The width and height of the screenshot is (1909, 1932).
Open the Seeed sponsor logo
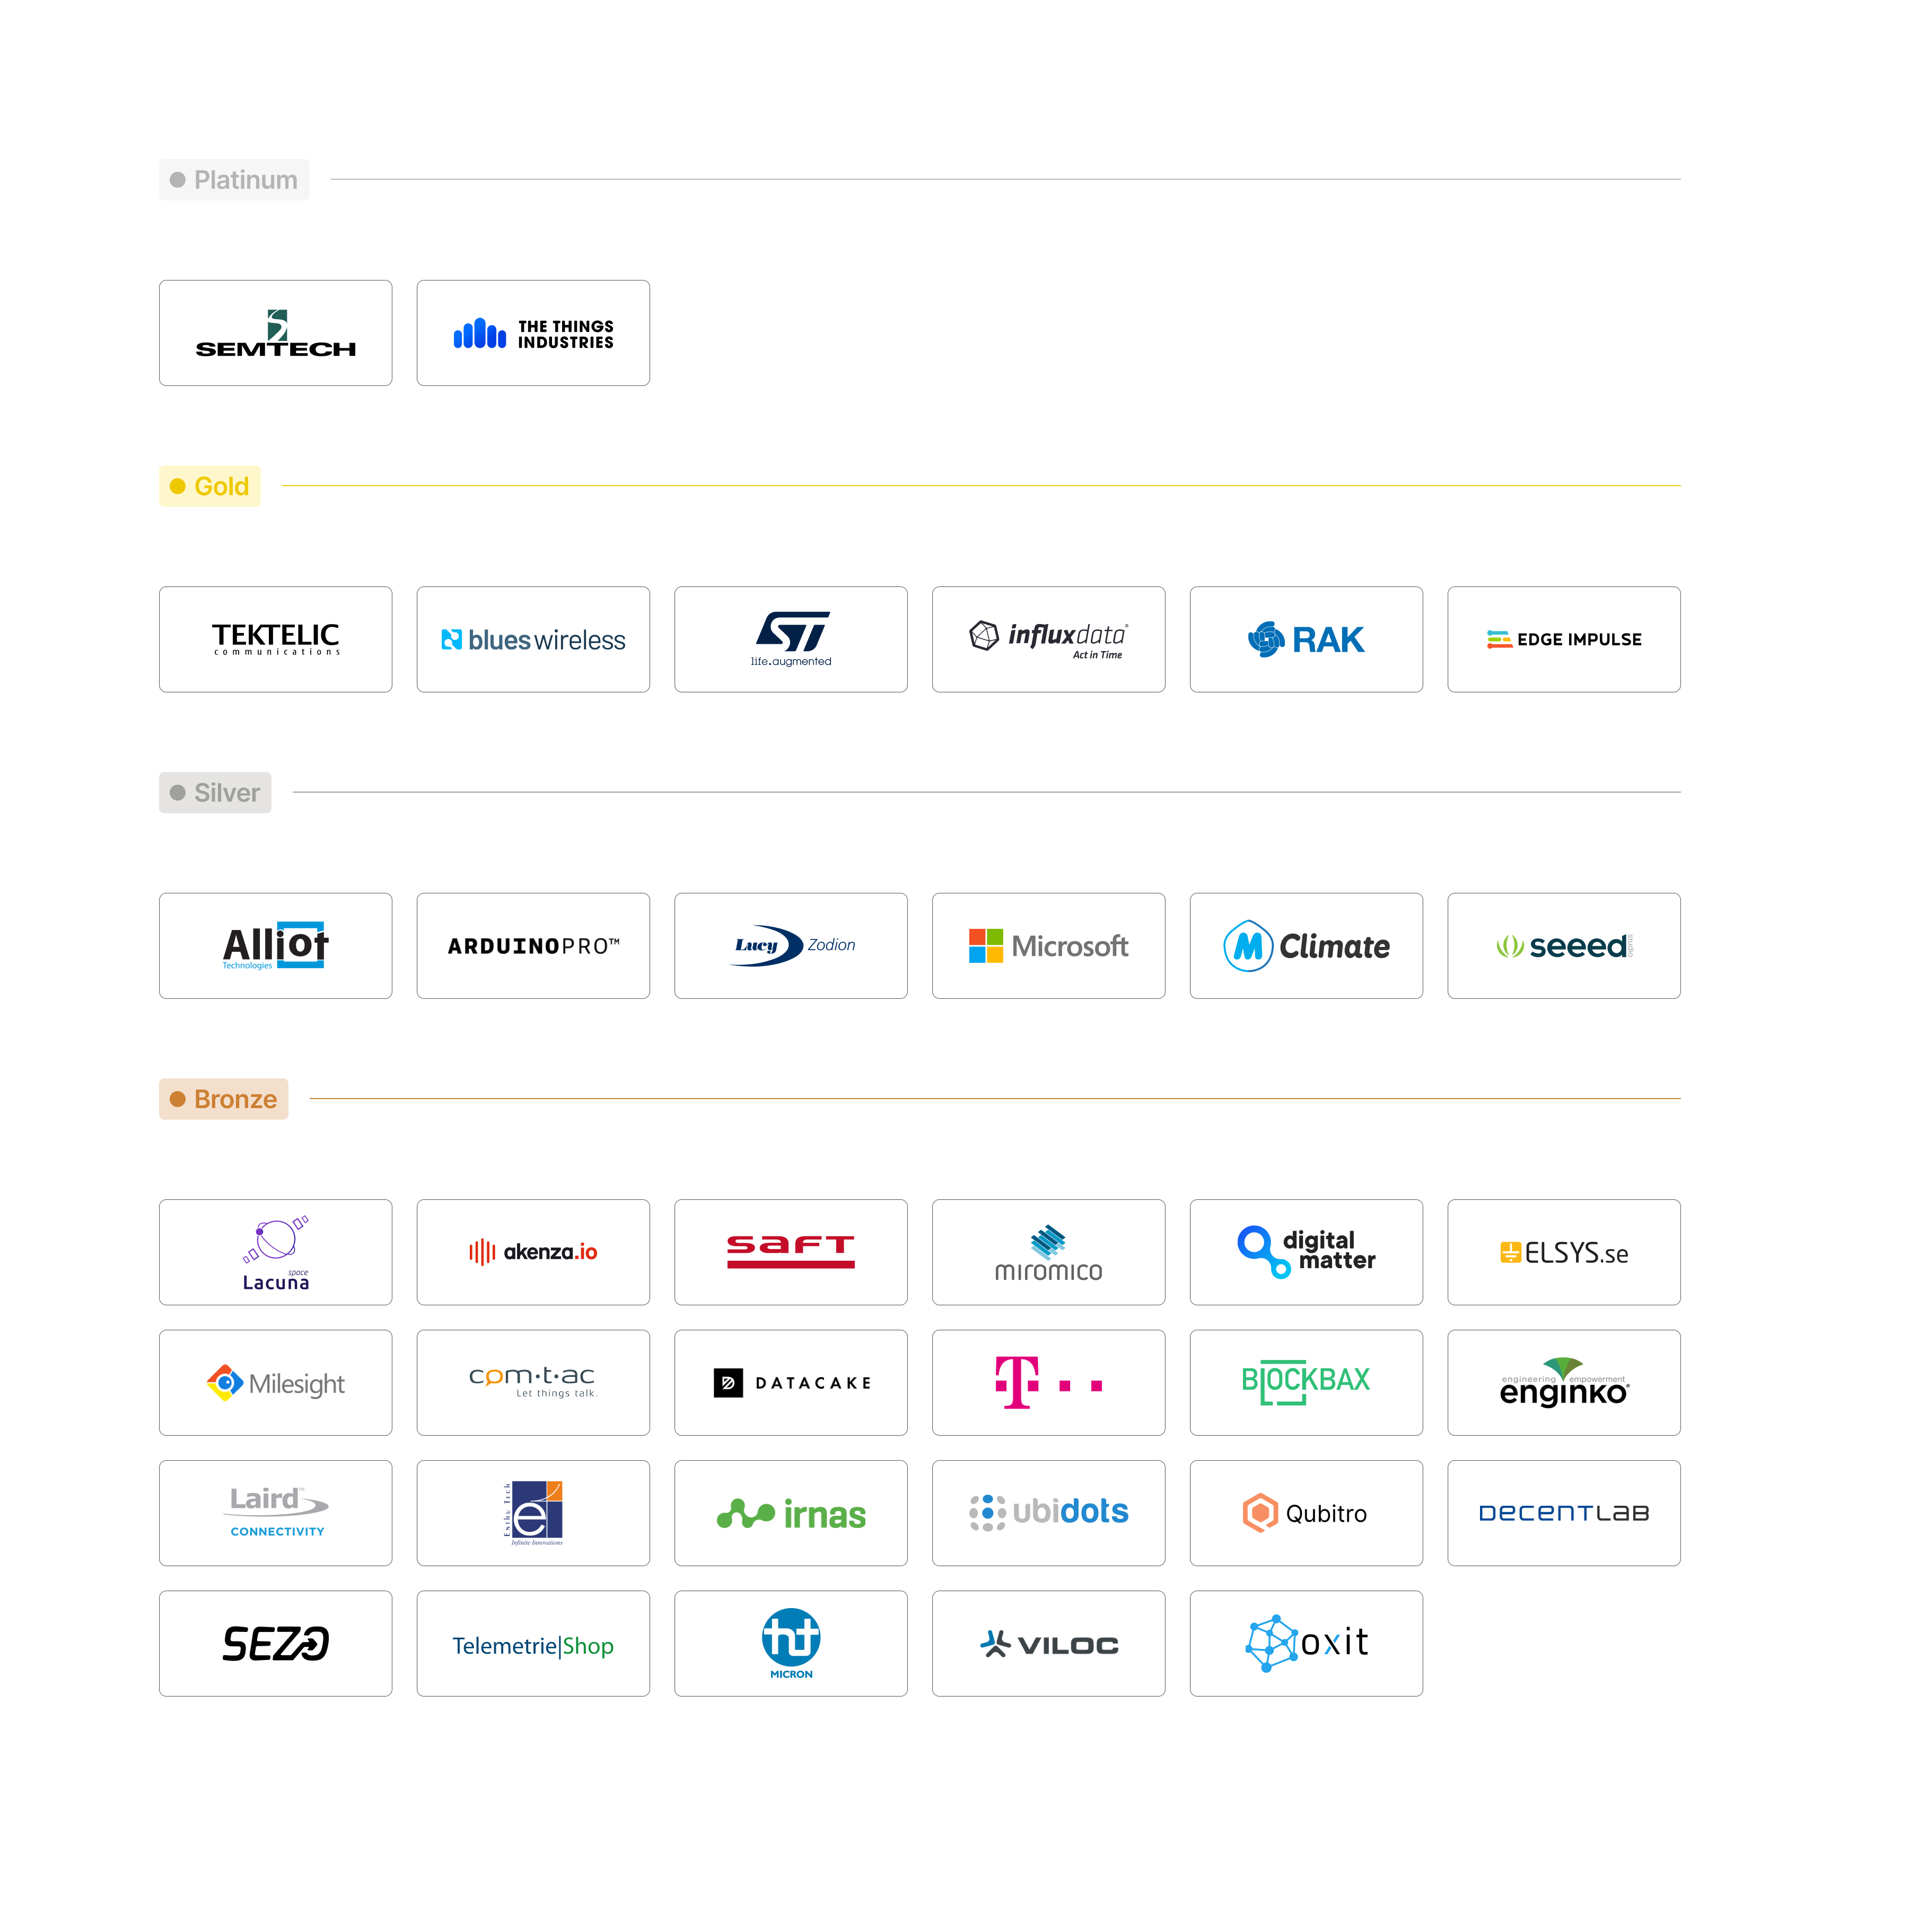[1564, 946]
